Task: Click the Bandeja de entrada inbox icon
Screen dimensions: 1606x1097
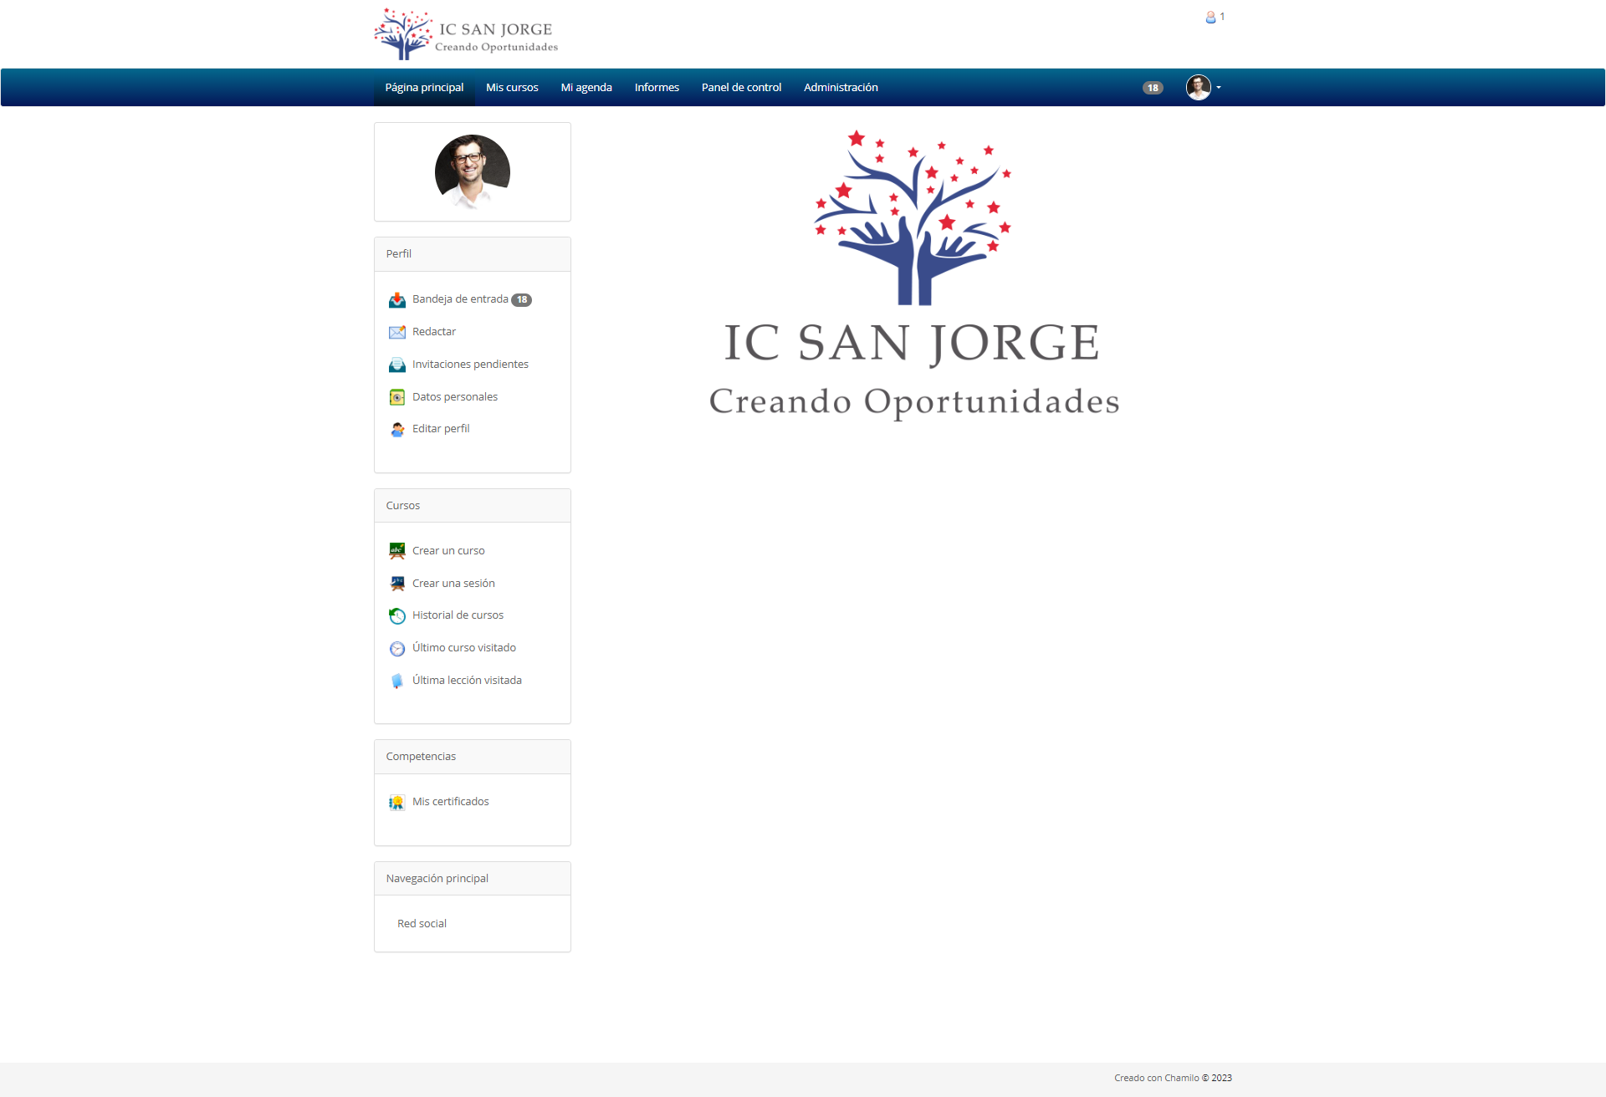Action: 397,299
